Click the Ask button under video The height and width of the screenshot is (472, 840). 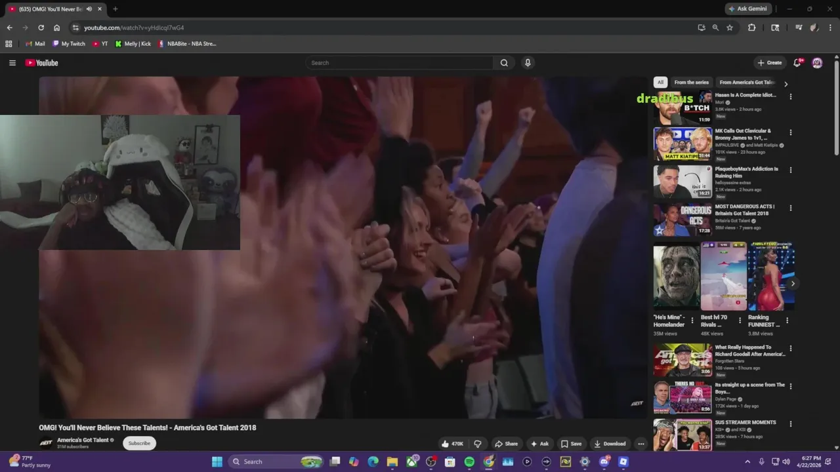coord(539,444)
